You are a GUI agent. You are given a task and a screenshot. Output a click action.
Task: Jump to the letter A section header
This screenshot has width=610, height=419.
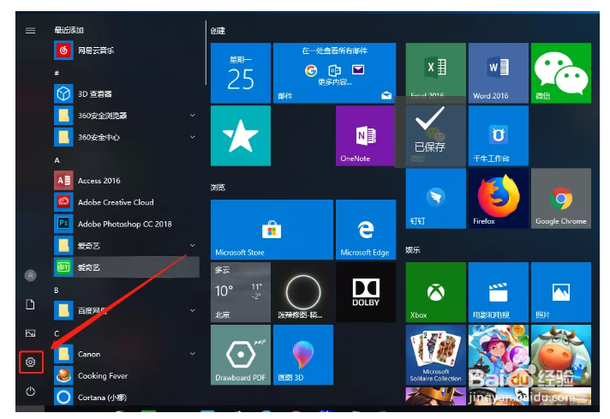pyautogui.click(x=57, y=160)
